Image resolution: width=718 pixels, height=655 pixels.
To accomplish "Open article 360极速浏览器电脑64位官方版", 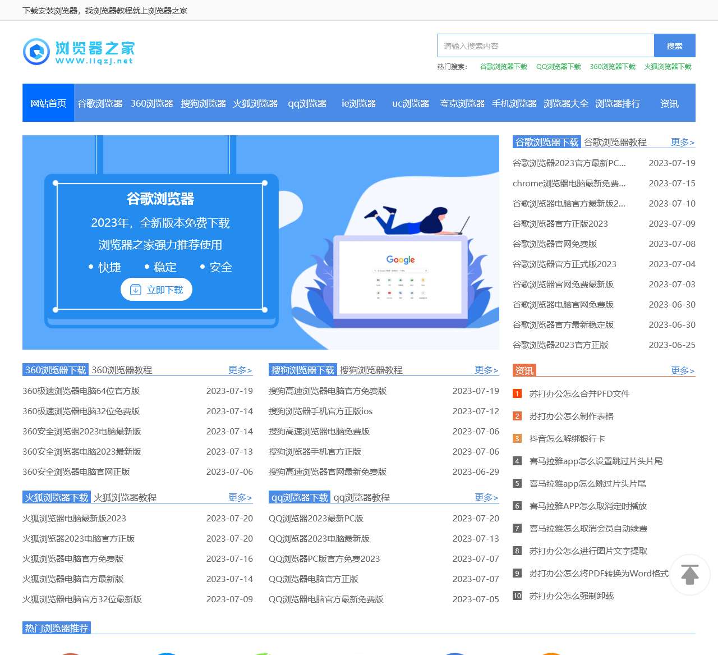I will pyautogui.click(x=81, y=391).
